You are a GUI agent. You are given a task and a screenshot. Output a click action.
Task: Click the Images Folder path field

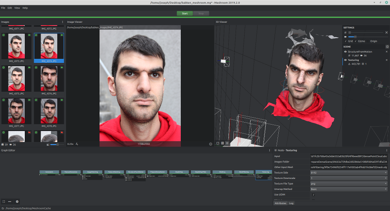coord(349,162)
